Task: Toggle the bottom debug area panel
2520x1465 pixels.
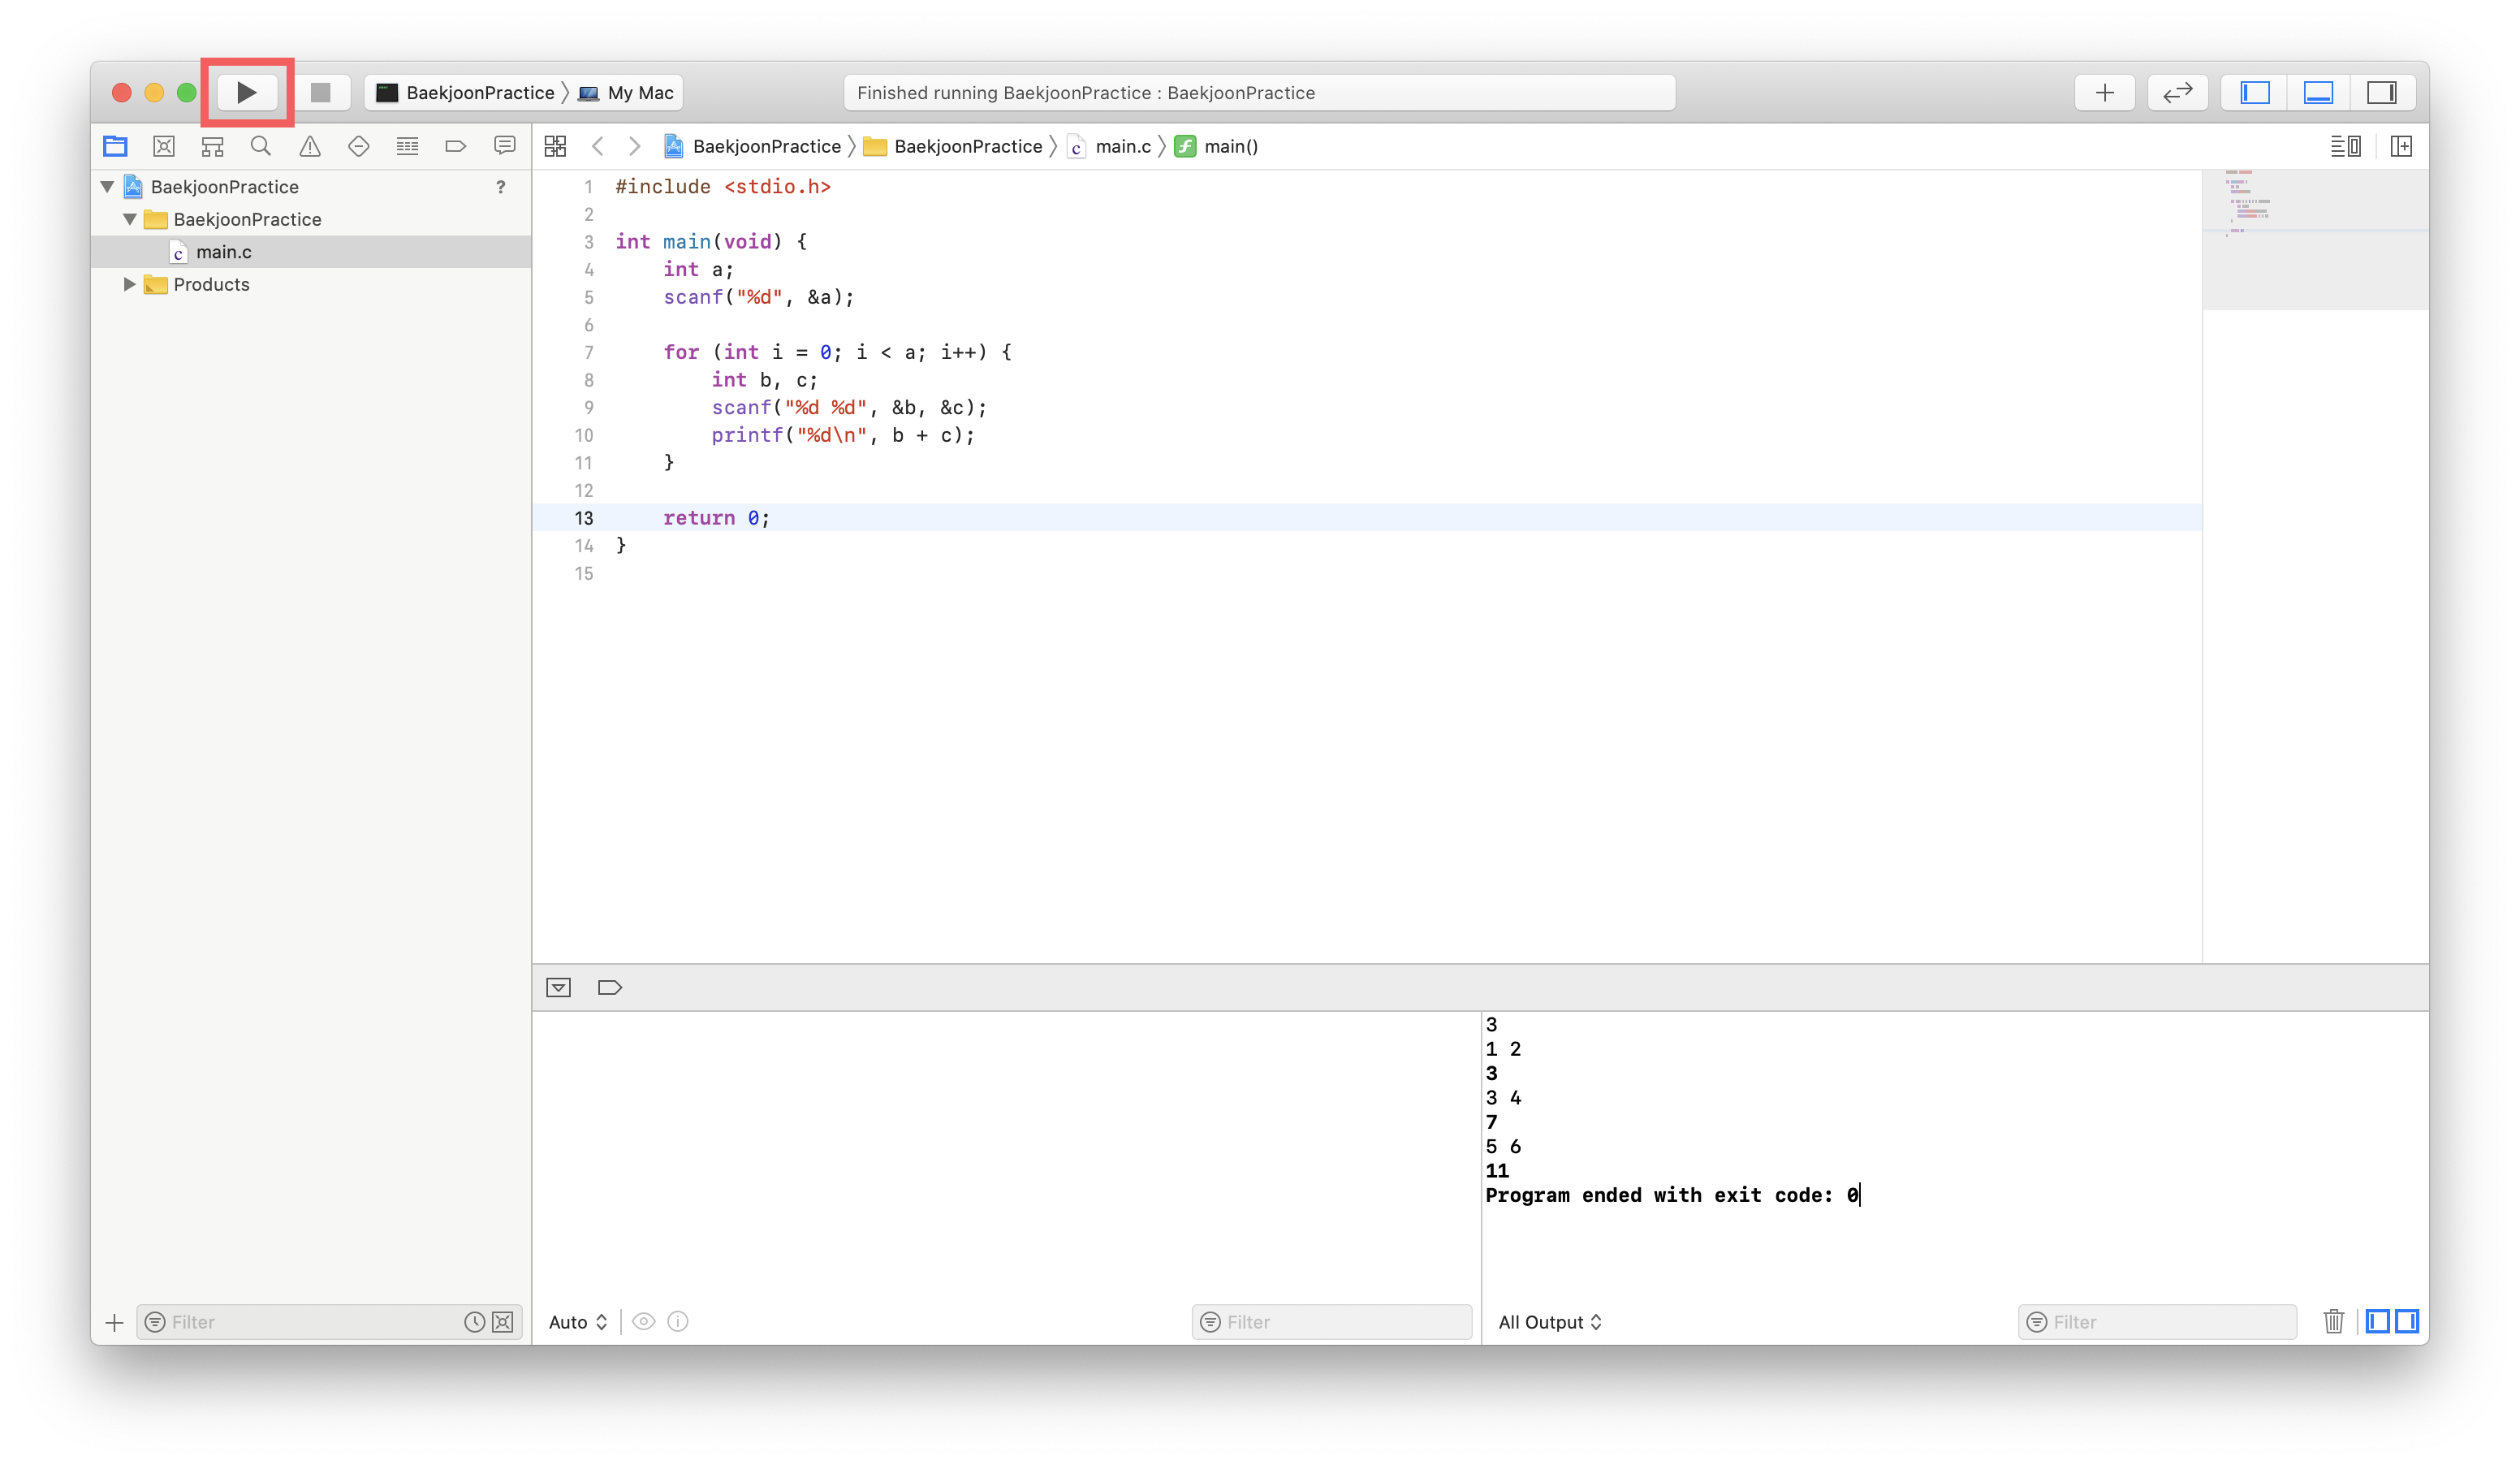Action: [2318, 93]
